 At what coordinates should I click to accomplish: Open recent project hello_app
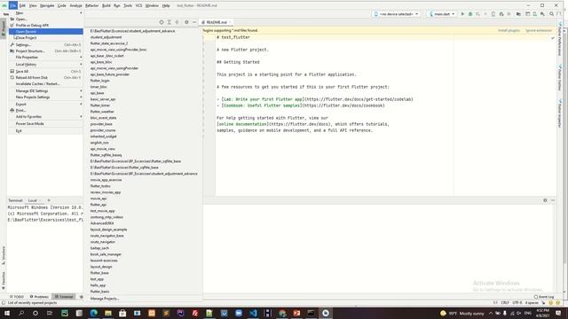click(144, 285)
